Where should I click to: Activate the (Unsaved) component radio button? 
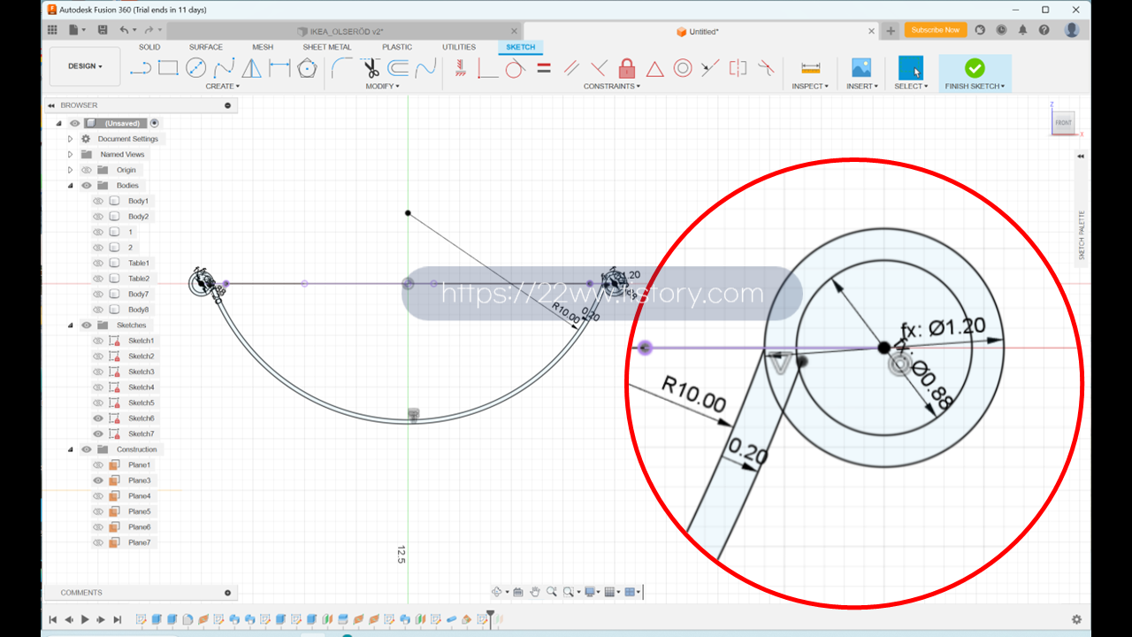(x=155, y=123)
